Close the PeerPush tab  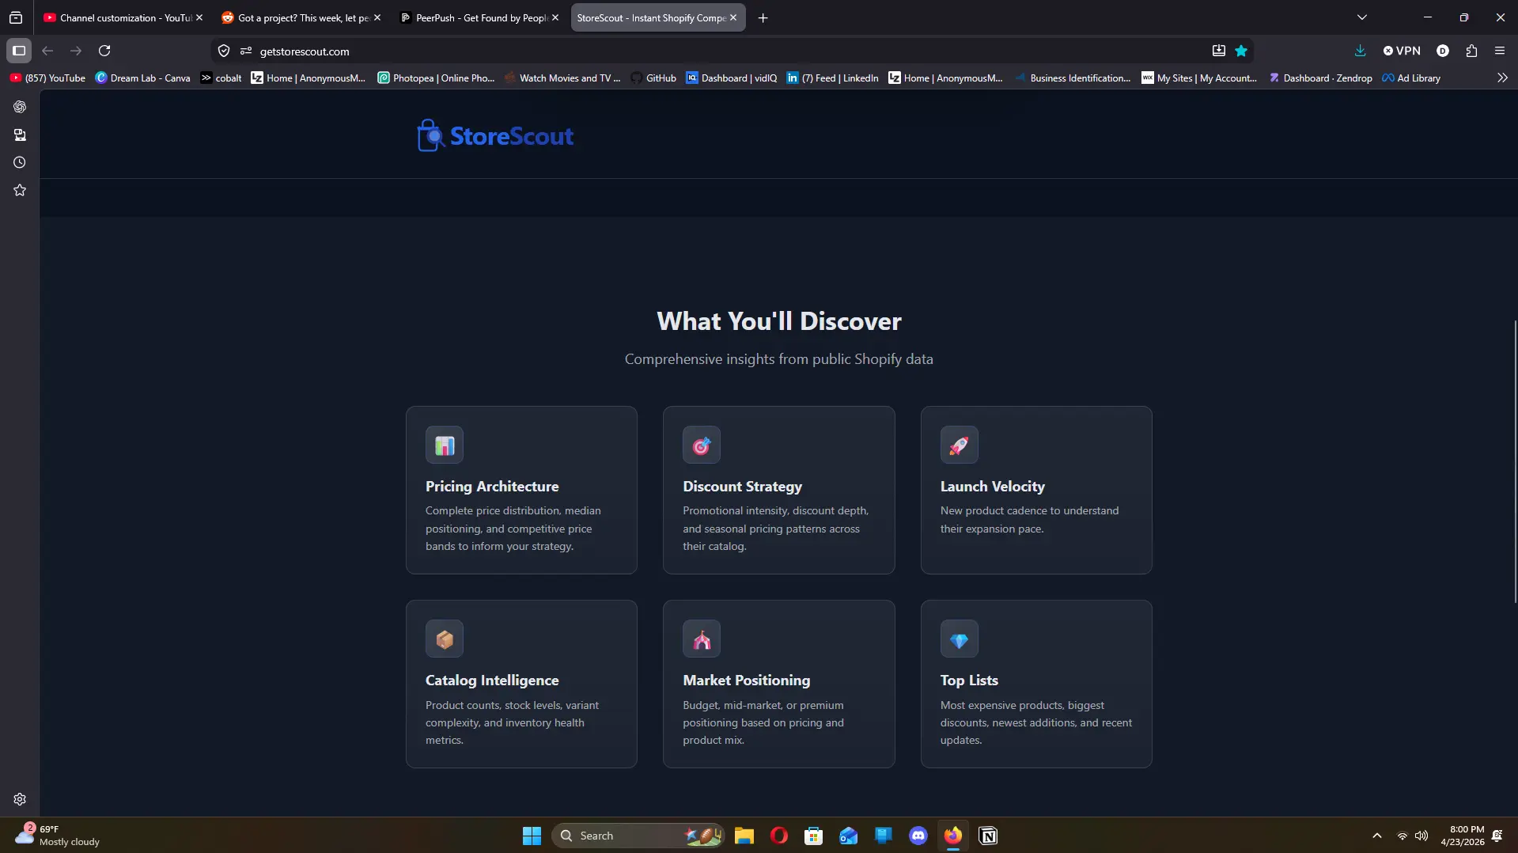point(555,17)
